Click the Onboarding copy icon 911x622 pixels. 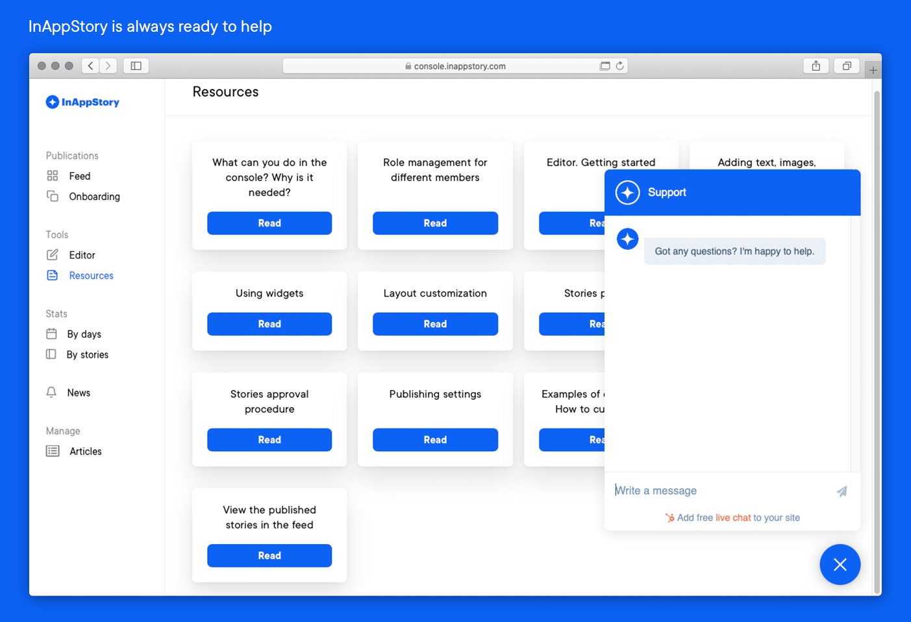[53, 196]
